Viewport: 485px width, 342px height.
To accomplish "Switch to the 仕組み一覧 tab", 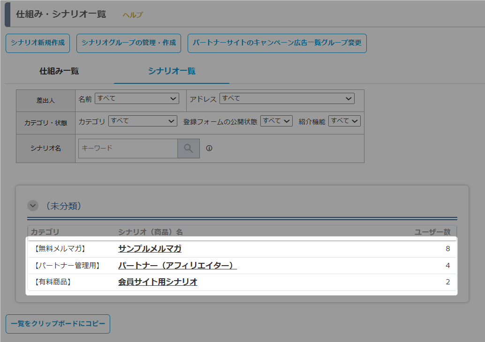I will click(x=59, y=71).
